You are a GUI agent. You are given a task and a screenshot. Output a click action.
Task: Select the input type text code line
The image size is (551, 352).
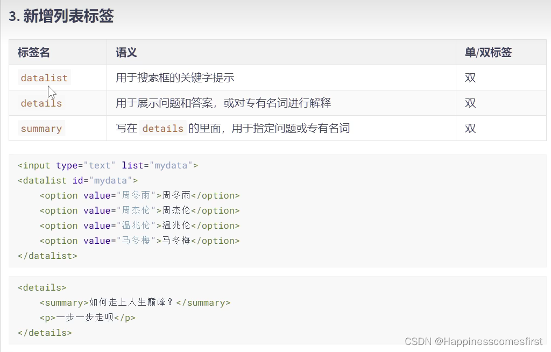(108, 165)
